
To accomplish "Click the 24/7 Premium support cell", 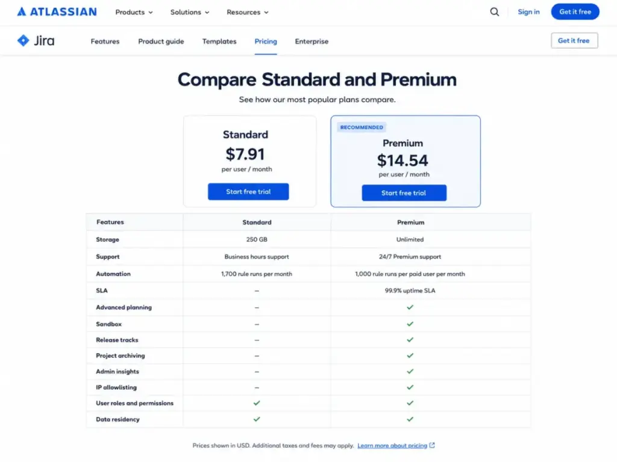I will coord(410,256).
